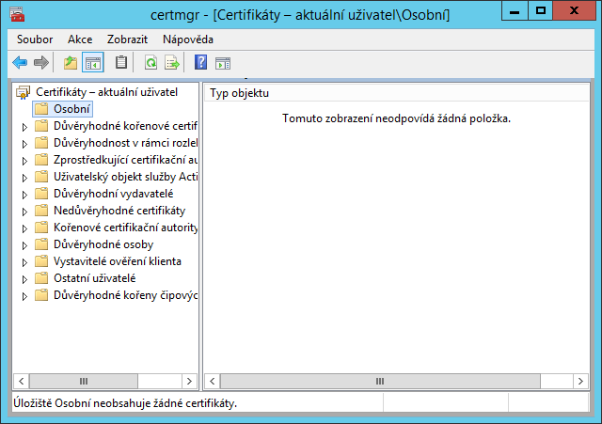The height and width of the screenshot is (424, 602).
Task: Click the left tree pane horizontal scrollbar
Action: point(105,381)
